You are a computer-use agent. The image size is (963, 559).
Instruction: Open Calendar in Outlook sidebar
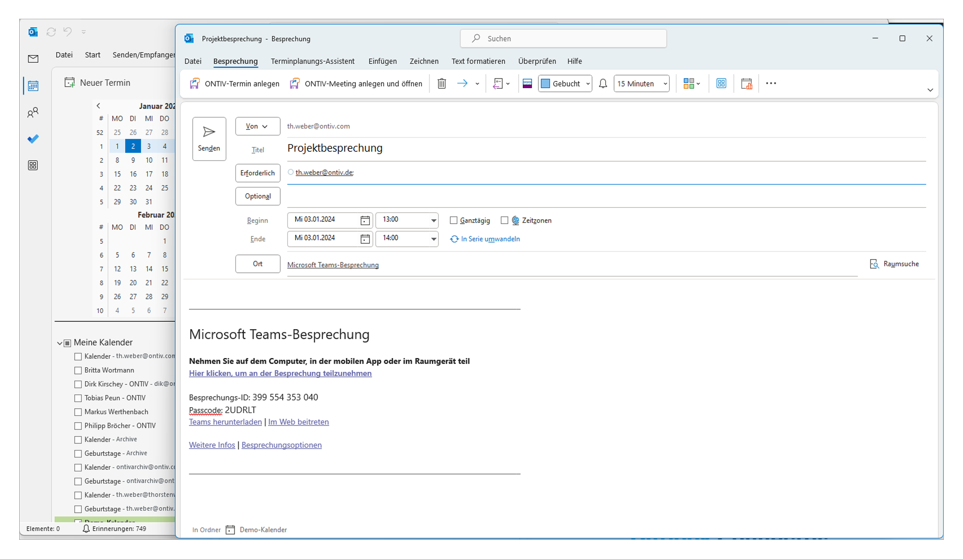pyautogui.click(x=33, y=86)
